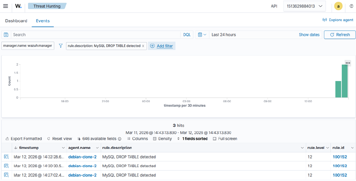Screen dimensions: 356x181
Task: Inspect document details for 14:30:30 row
Action: tap(6, 166)
